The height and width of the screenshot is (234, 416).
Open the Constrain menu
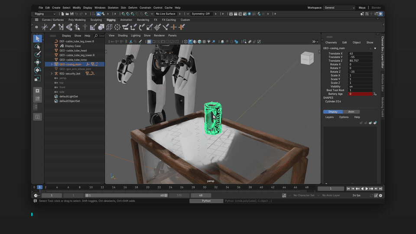pyautogui.click(x=145, y=8)
